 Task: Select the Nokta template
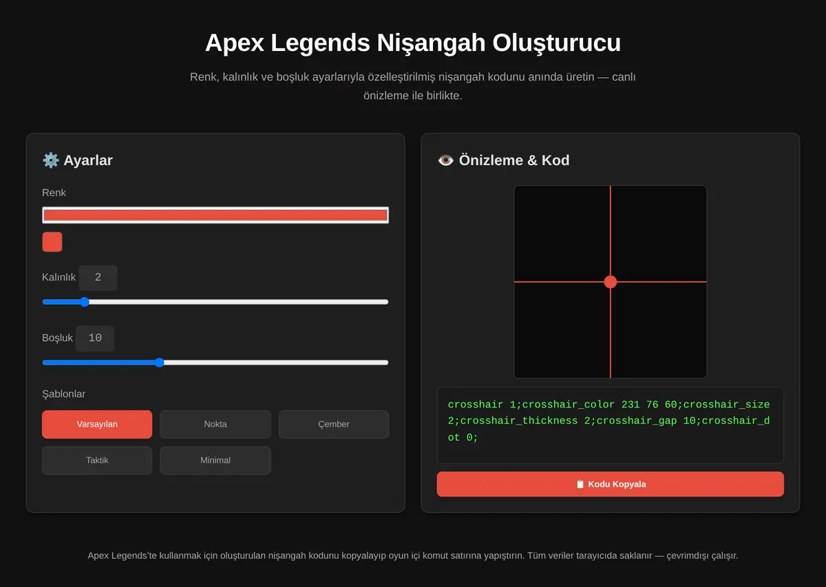pyautogui.click(x=215, y=424)
